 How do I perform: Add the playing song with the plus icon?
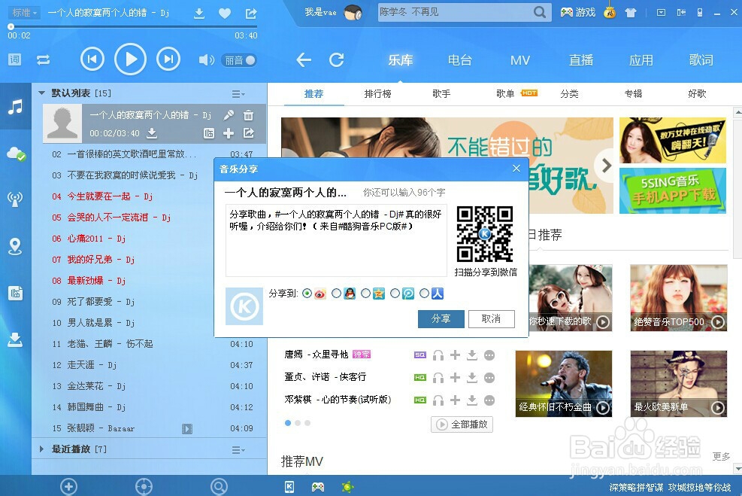(x=229, y=133)
